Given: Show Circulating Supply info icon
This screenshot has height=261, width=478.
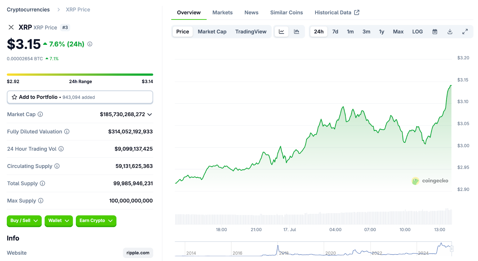Looking at the screenshot, I should point(57,166).
